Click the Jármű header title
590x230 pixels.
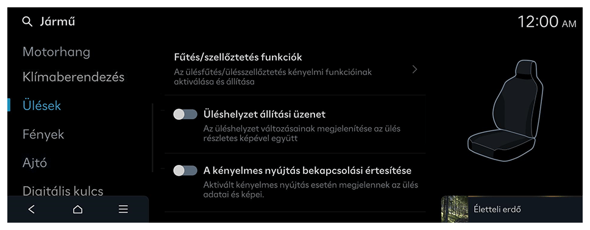tap(57, 22)
